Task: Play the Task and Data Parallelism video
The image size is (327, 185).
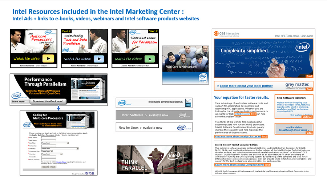Action: point(99,59)
